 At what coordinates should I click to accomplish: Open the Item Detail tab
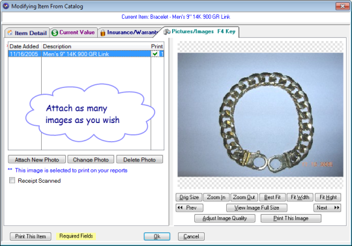pos(27,33)
